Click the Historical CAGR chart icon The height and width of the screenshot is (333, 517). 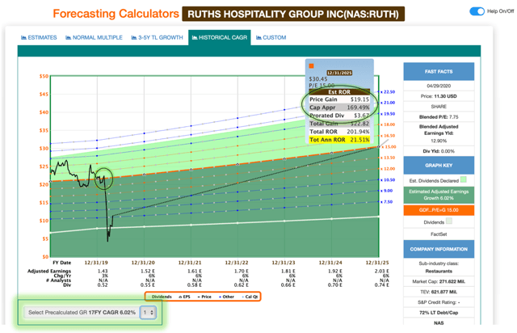click(195, 37)
